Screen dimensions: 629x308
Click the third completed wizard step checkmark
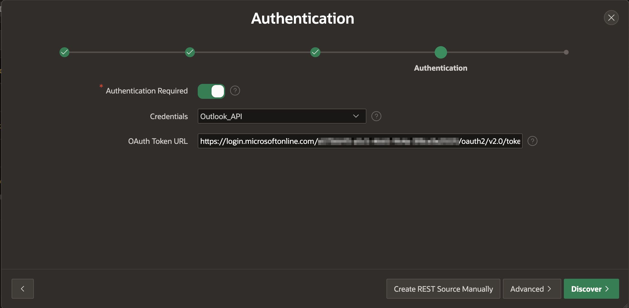click(x=315, y=52)
